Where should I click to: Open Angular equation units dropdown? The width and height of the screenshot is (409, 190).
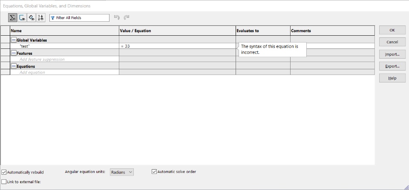pyautogui.click(x=122, y=172)
